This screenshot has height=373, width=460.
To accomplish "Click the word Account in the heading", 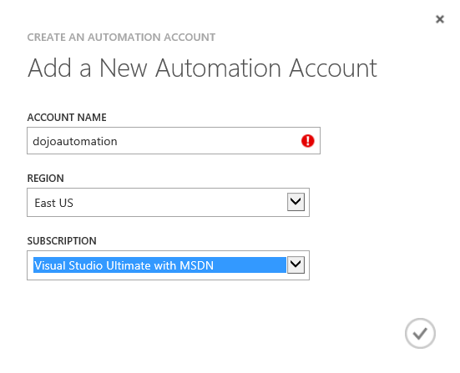I will tap(333, 68).
